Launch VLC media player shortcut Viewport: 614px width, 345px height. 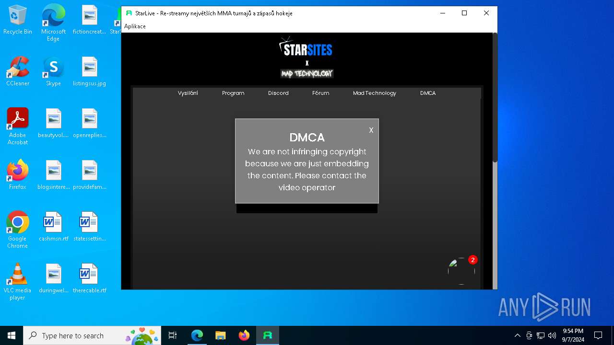pos(18,282)
